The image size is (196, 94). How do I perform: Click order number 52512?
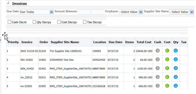point(42,77)
